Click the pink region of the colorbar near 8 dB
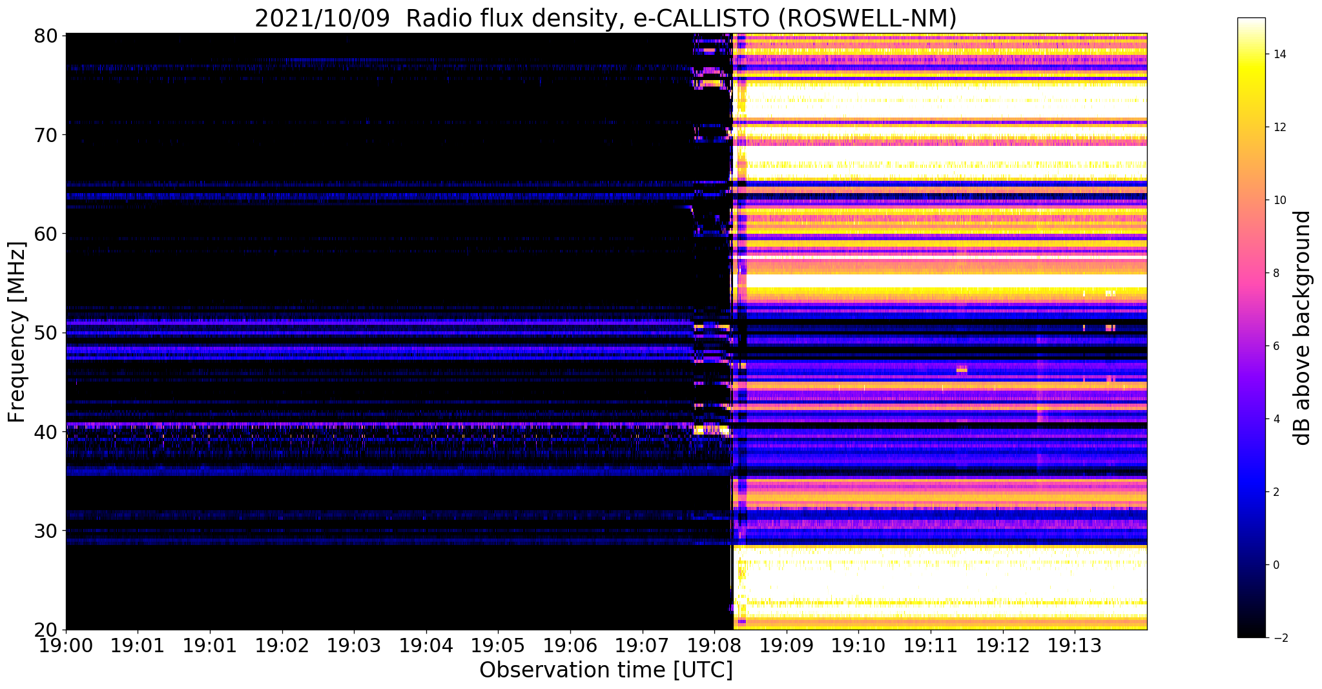1322x689 pixels. click(x=1251, y=273)
